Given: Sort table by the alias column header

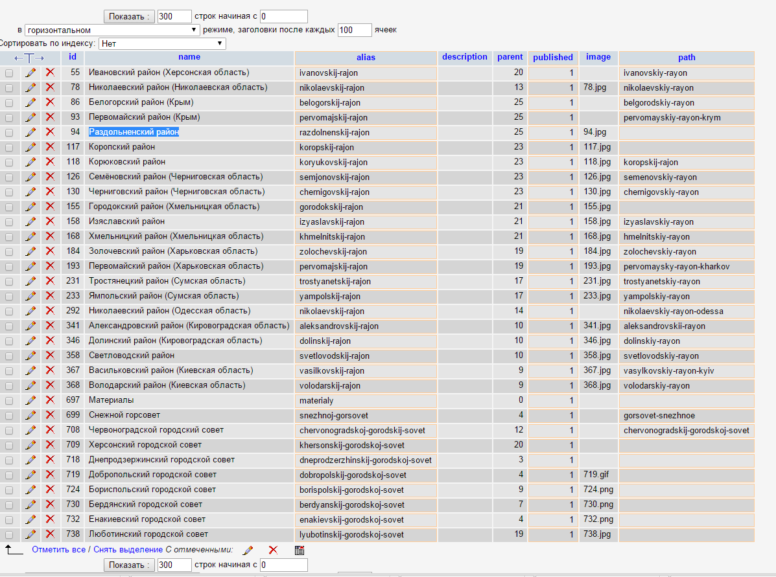Looking at the screenshot, I should (x=366, y=58).
